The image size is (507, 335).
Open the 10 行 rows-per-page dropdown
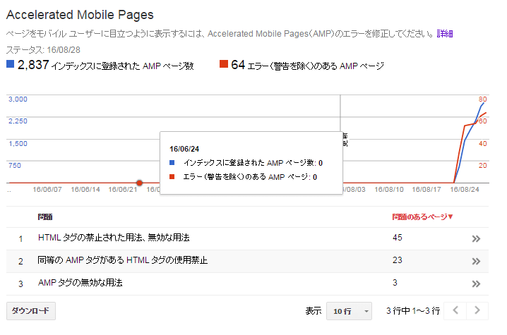coord(352,311)
